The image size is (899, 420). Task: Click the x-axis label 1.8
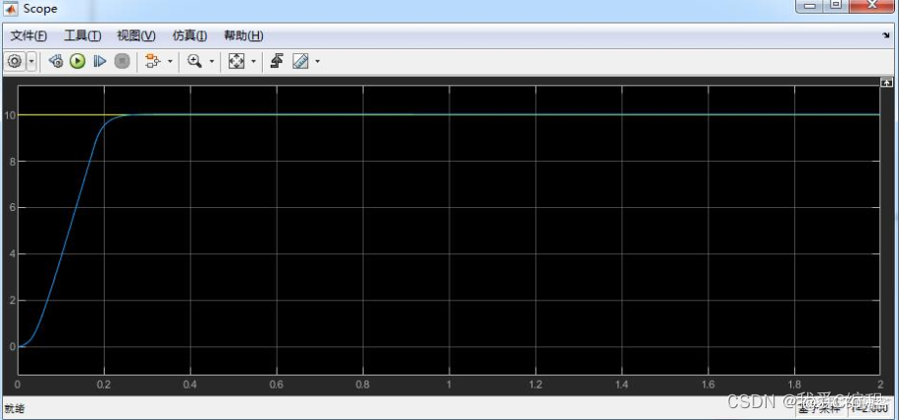click(794, 385)
